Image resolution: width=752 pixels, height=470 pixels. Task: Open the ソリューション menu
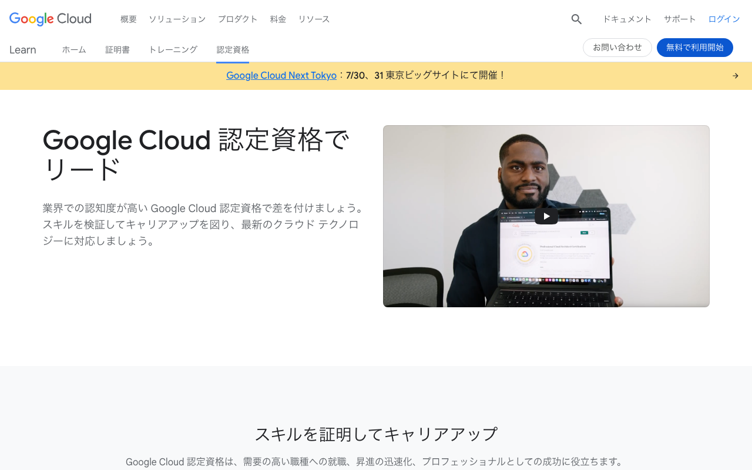tap(177, 19)
